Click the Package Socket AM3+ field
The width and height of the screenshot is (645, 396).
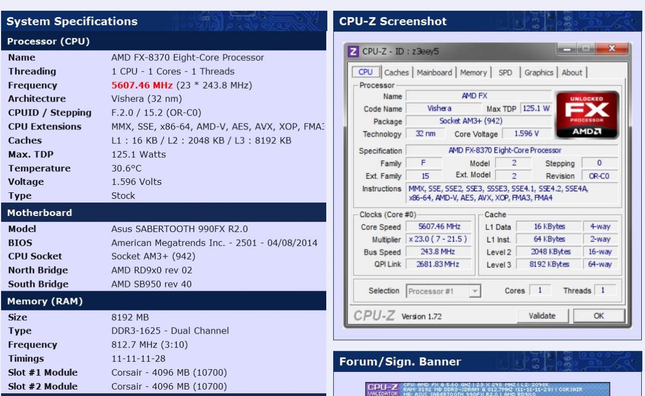pyautogui.click(x=478, y=121)
